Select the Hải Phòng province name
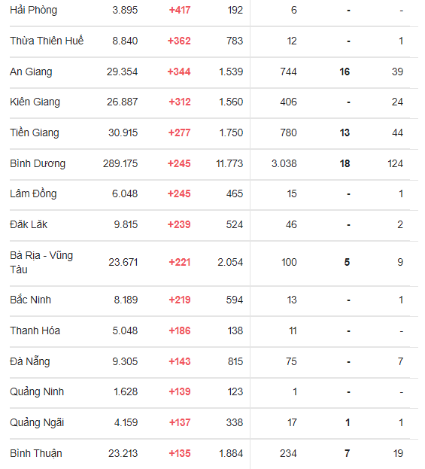Viewport: 425px width, 469px height. [x=34, y=11]
